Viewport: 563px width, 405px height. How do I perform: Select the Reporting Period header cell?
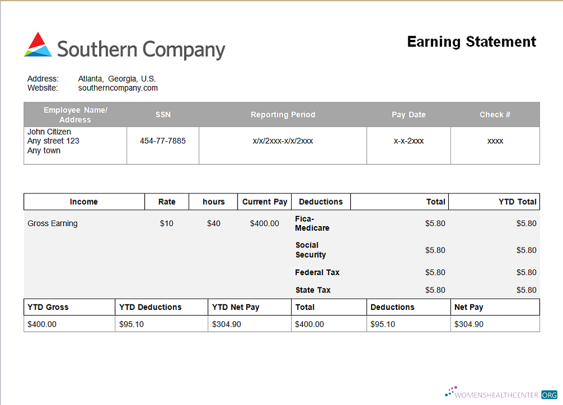[283, 114]
